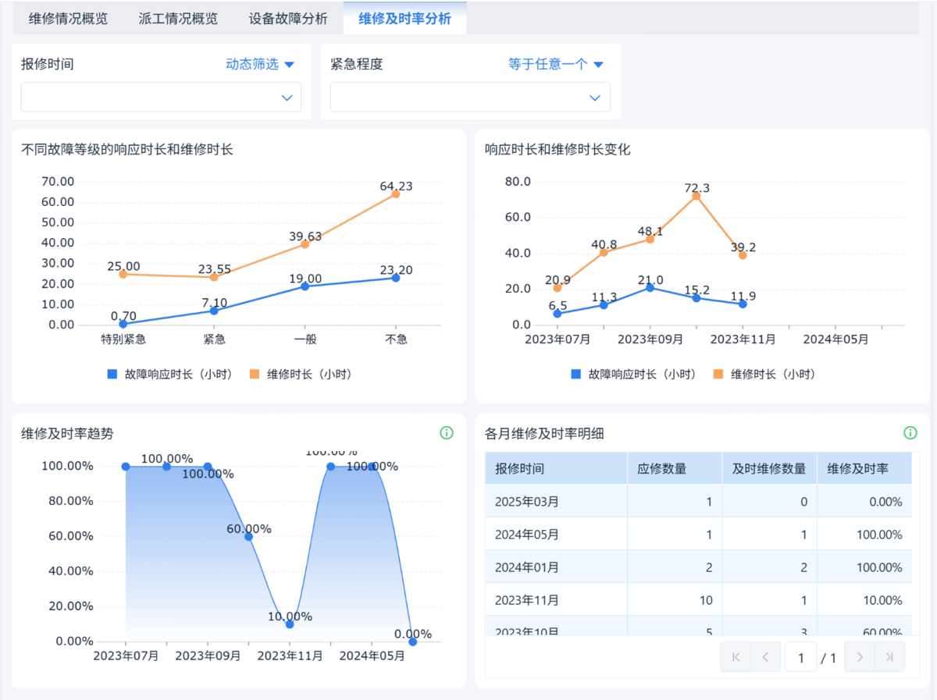Sort by 及时维修数量 column header
Viewport: 937px width, 700px height.
click(x=769, y=468)
